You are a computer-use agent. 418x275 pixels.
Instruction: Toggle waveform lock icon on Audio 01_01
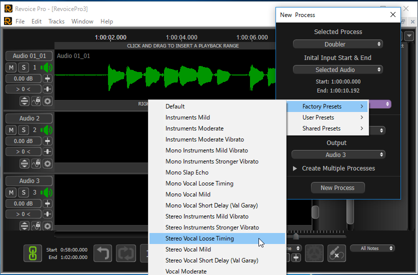(x=36, y=101)
